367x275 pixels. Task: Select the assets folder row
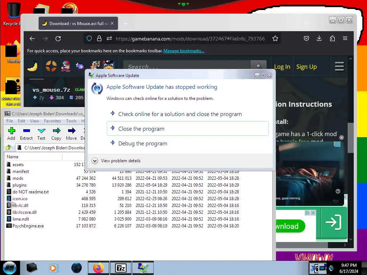click(44, 165)
